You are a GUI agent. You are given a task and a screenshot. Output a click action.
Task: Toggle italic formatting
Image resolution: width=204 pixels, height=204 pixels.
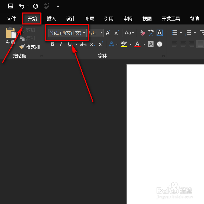(x=61, y=44)
